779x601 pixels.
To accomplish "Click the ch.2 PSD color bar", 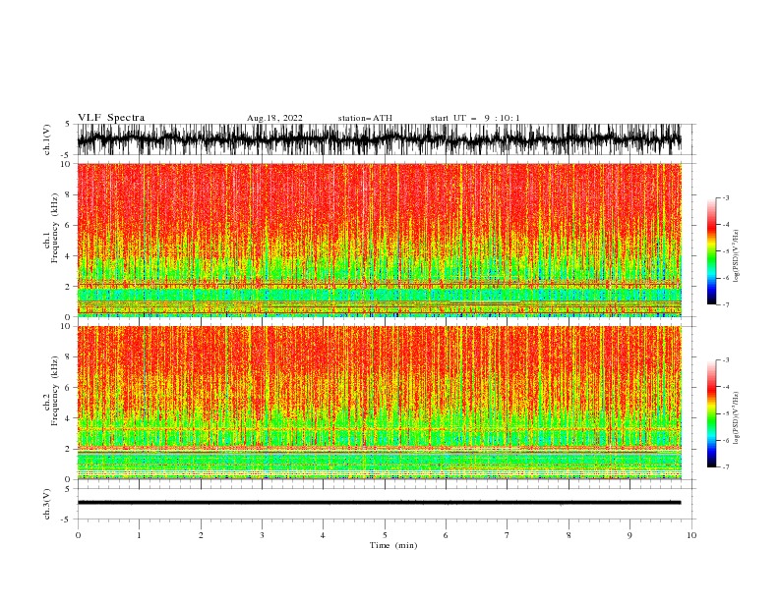I will coord(711,413).
